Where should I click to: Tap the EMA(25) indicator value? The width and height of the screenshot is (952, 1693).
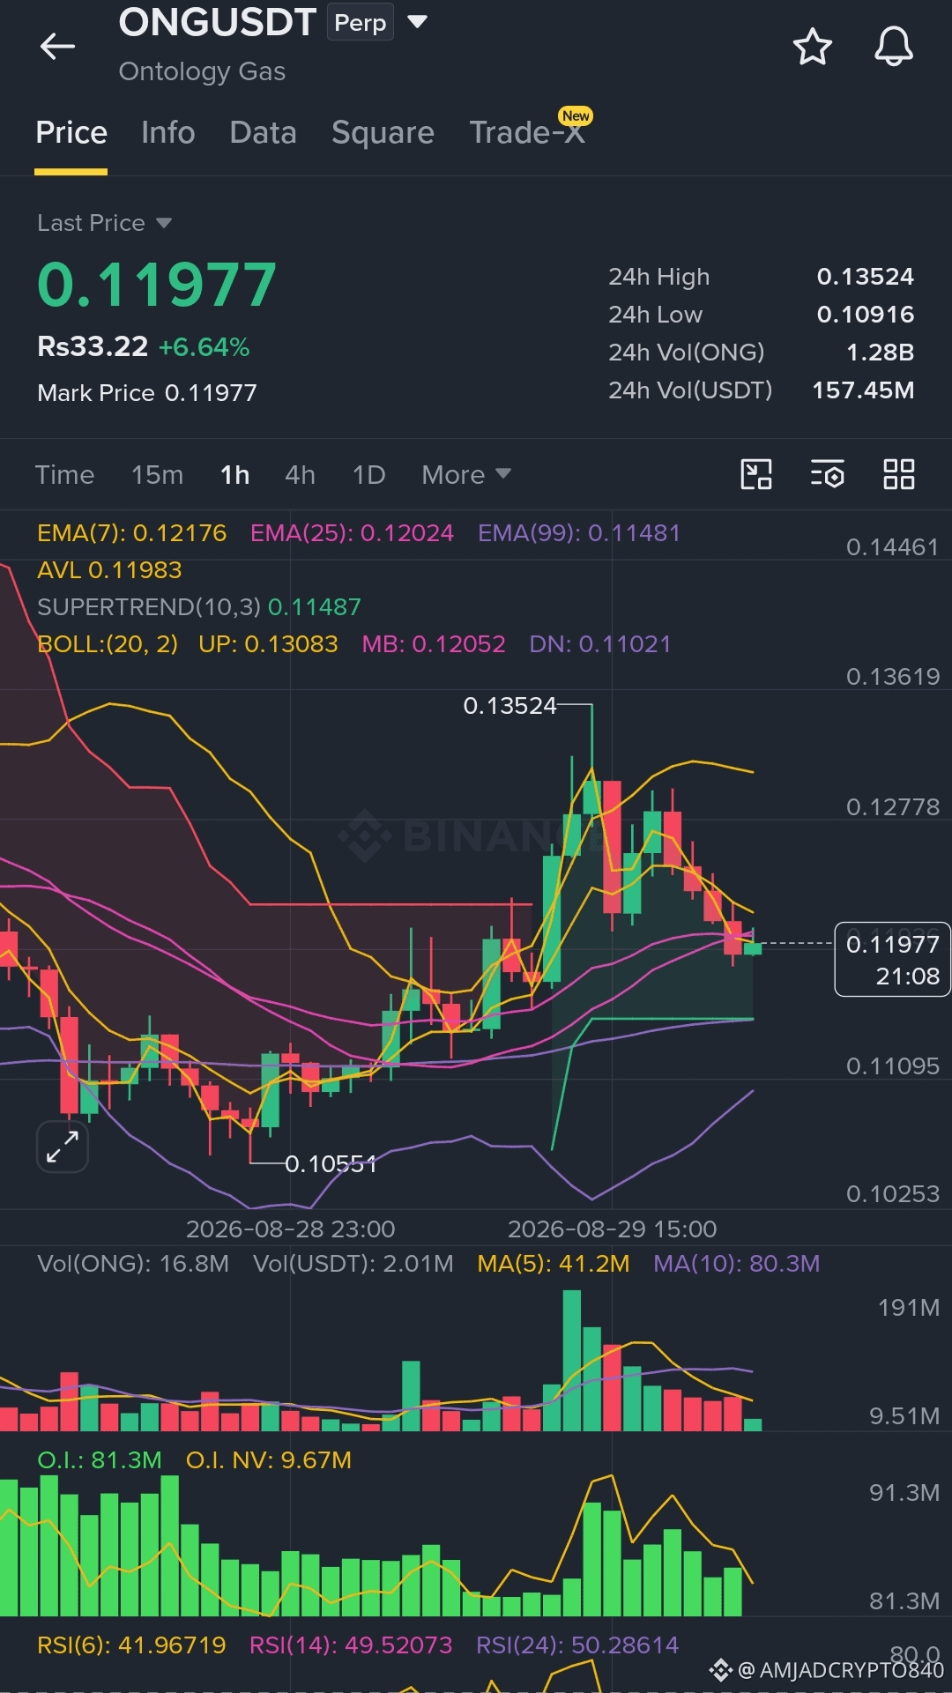point(352,533)
